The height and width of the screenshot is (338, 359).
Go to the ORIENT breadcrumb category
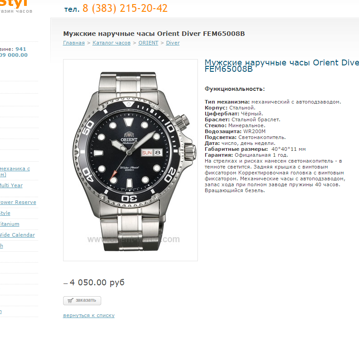click(148, 43)
